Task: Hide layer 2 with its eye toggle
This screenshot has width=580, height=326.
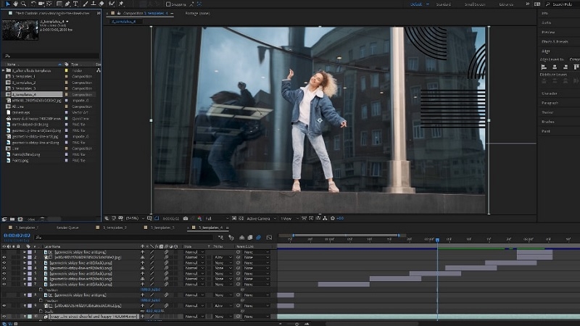Action: click(x=4, y=257)
